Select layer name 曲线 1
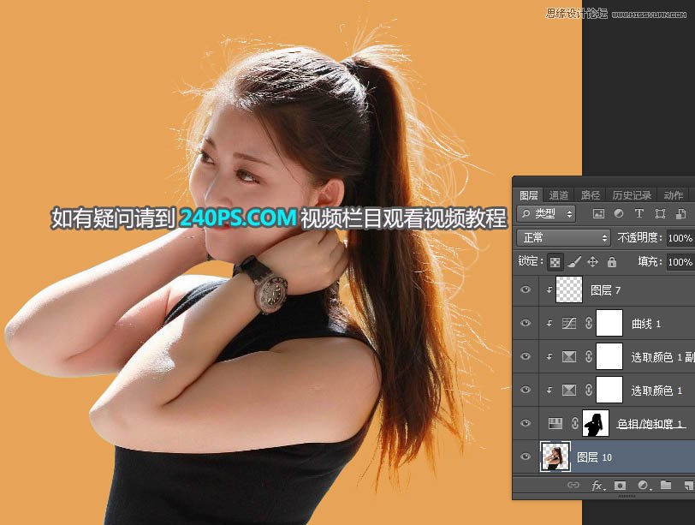This screenshot has width=695, height=525. [646, 324]
